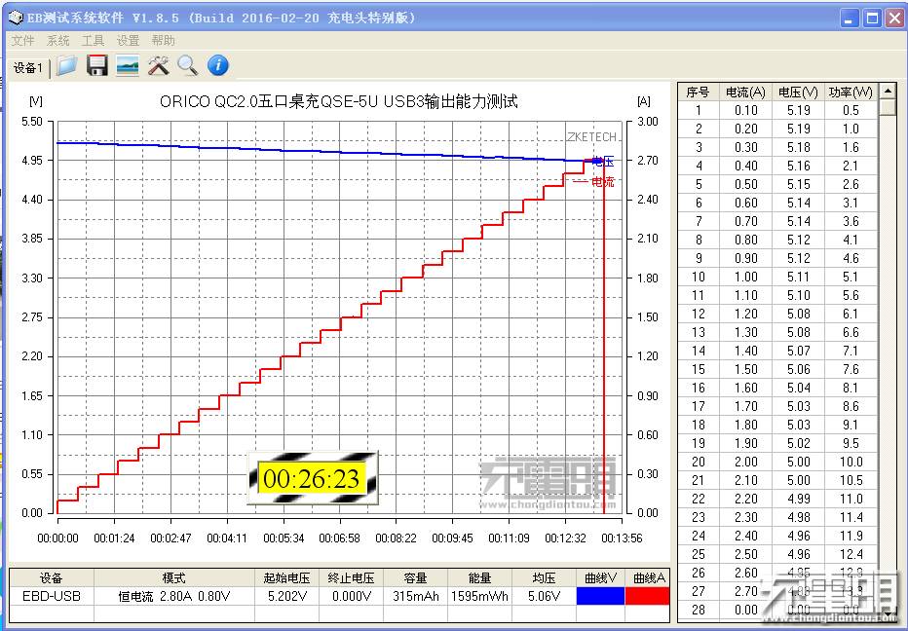Click the 9.1 power cell in row 18
Viewport: 908px width, 631px height.
(x=851, y=425)
